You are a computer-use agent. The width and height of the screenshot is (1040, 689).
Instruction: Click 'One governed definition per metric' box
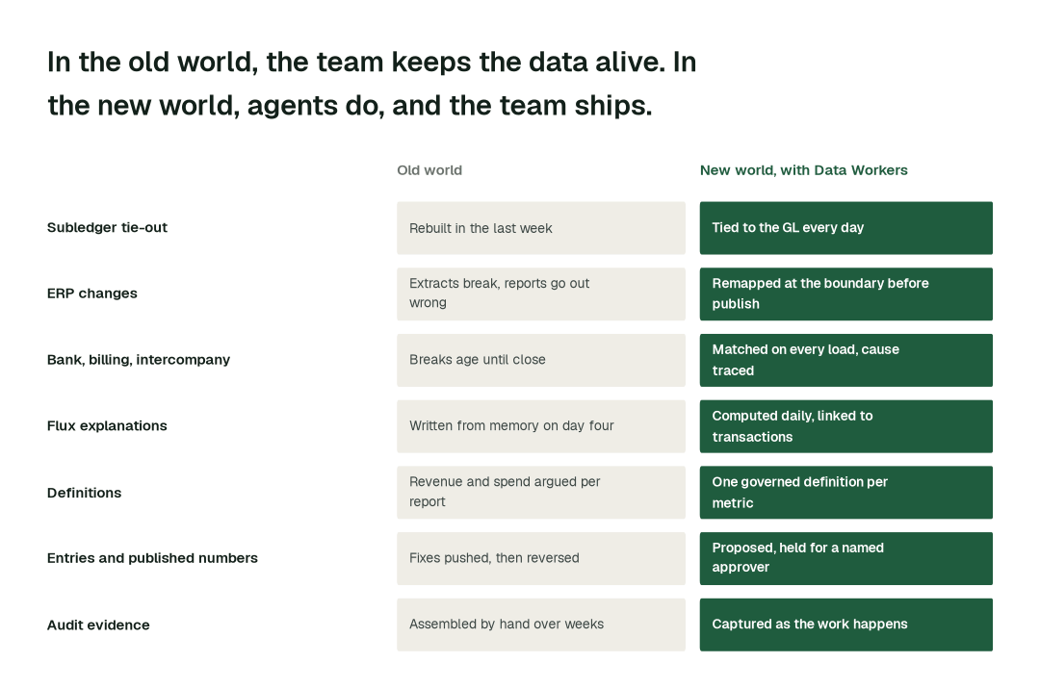pyautogui.click(x=845, y=493)
